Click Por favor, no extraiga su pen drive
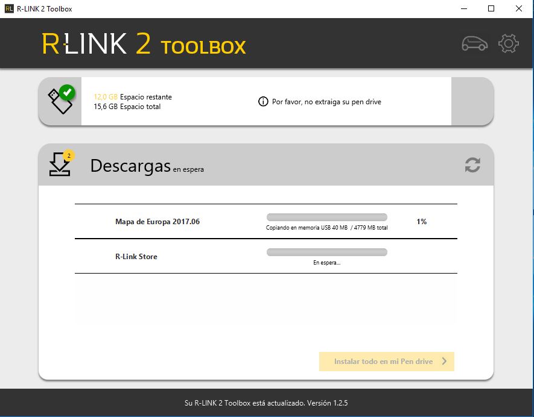The width and height of the screenshot is (534, 417). [326, 102]
